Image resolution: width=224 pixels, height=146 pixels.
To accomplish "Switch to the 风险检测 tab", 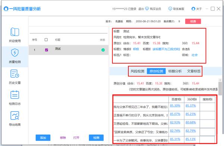I will [137, 71].
